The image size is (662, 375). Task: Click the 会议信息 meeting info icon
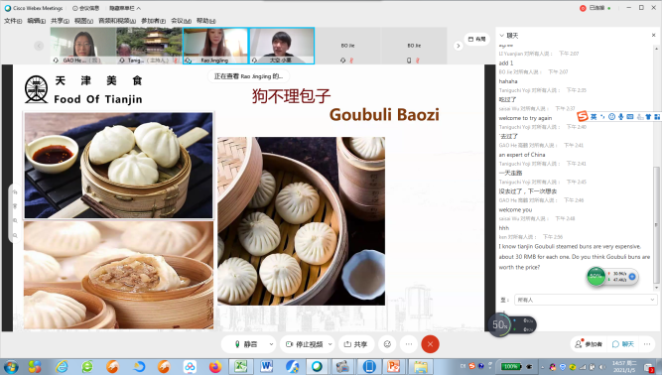85,8
